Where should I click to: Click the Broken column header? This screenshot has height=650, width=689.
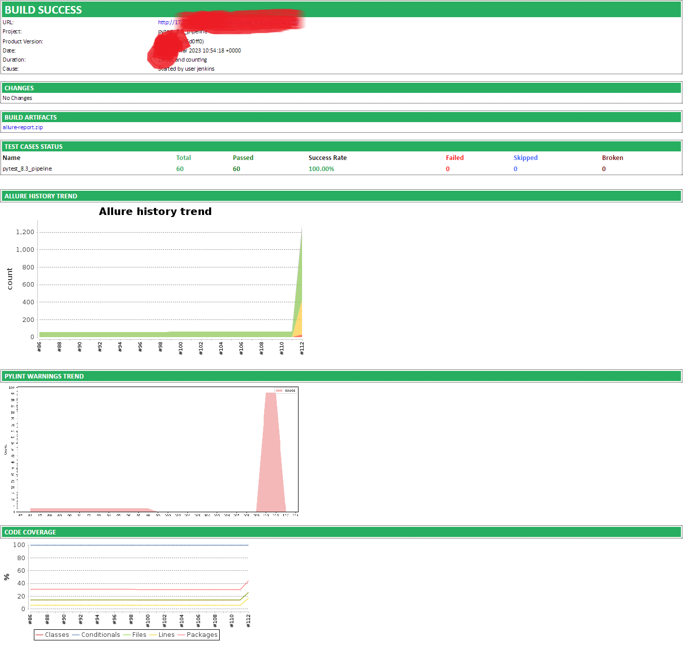pyautogui.click(x=613, y=157)
